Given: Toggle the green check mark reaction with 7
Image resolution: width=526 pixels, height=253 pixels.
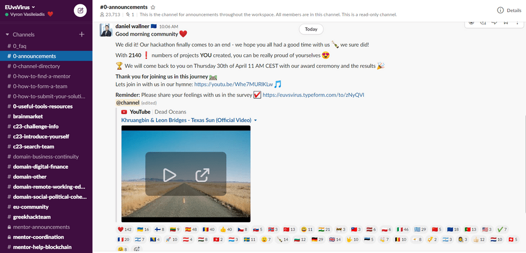Looking at the screenshot, I should click(x=502, y=229).
